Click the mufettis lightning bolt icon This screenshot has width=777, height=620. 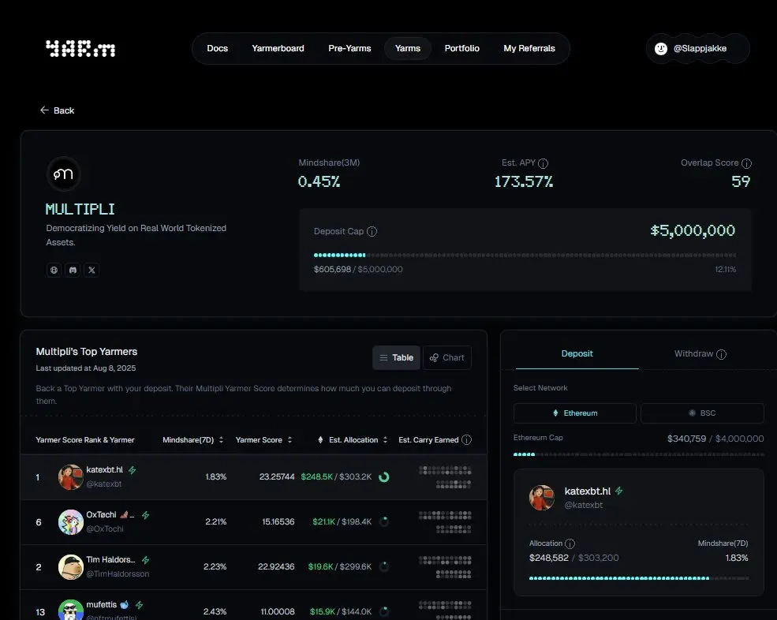coord(140,605)
